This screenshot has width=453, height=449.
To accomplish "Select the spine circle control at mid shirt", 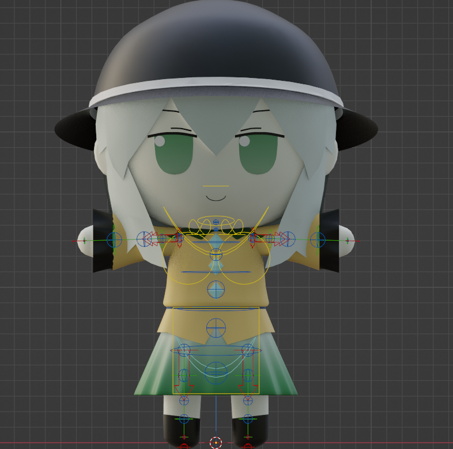I will click(x=216, y=289).
